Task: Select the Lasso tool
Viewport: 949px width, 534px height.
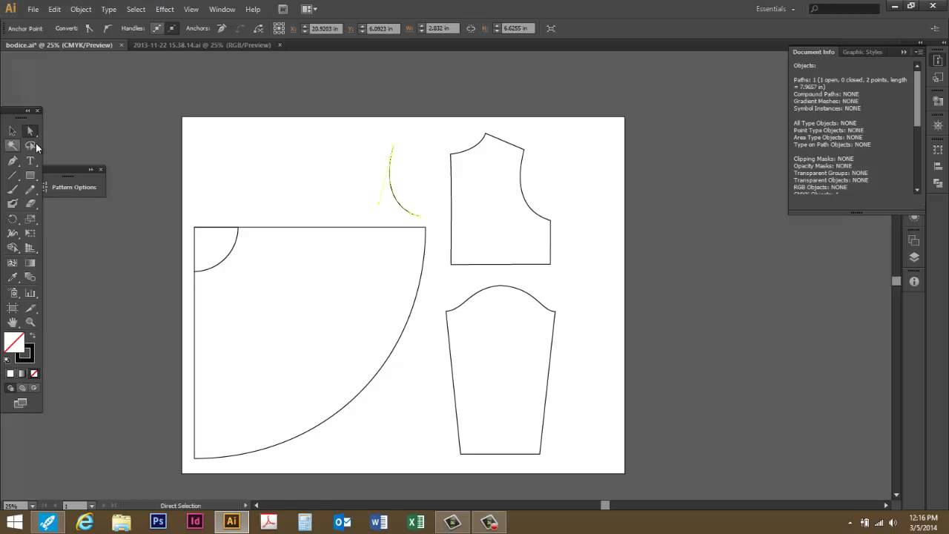Action: click(x=30, y=146)
